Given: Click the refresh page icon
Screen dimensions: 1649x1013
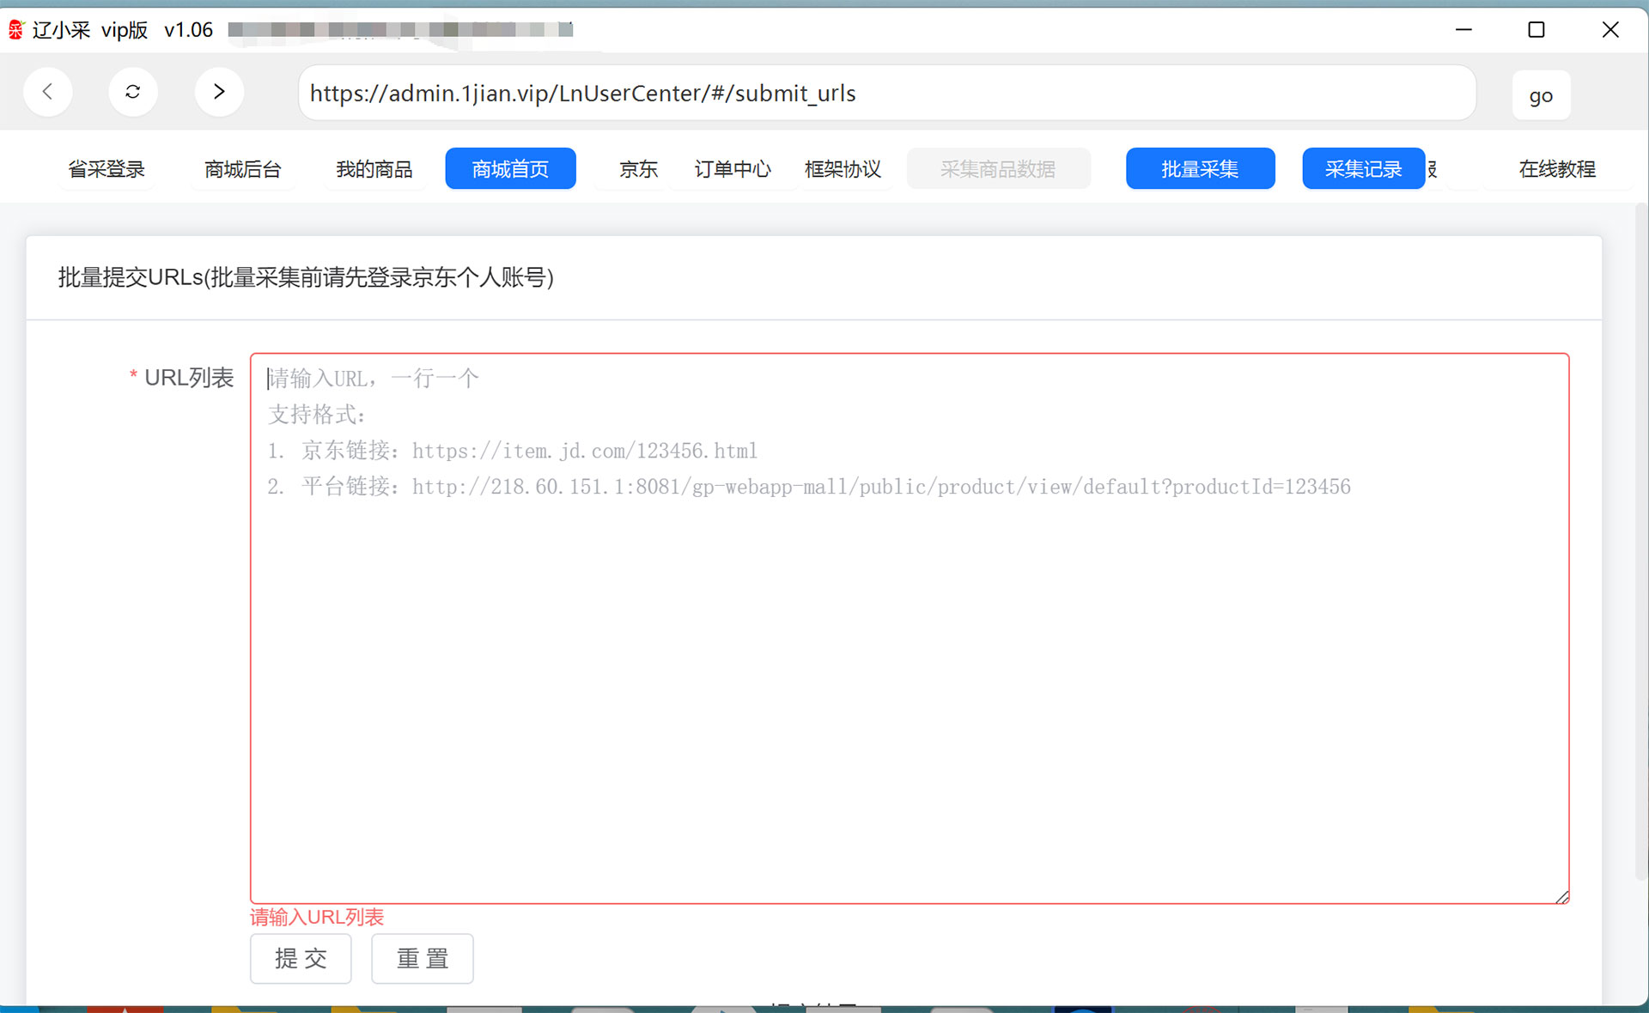Looking at the screenshot, I should click(x=133, y=92).
